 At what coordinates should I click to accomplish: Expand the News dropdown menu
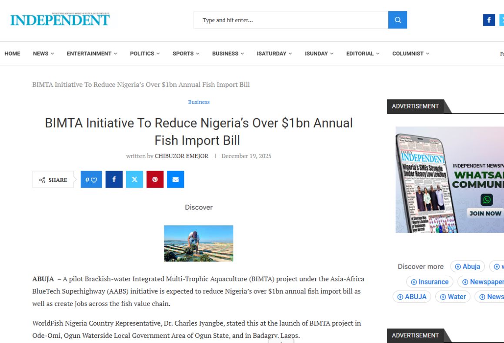pos(43,54)
